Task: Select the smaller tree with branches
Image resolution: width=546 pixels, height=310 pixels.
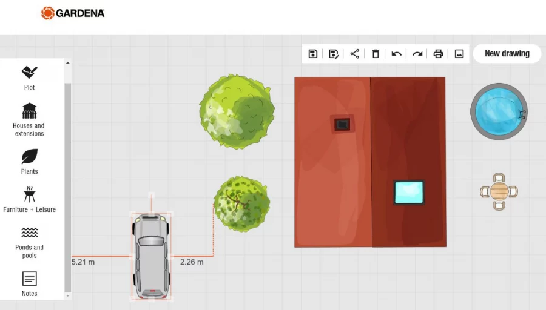Action: coord(241,204)
